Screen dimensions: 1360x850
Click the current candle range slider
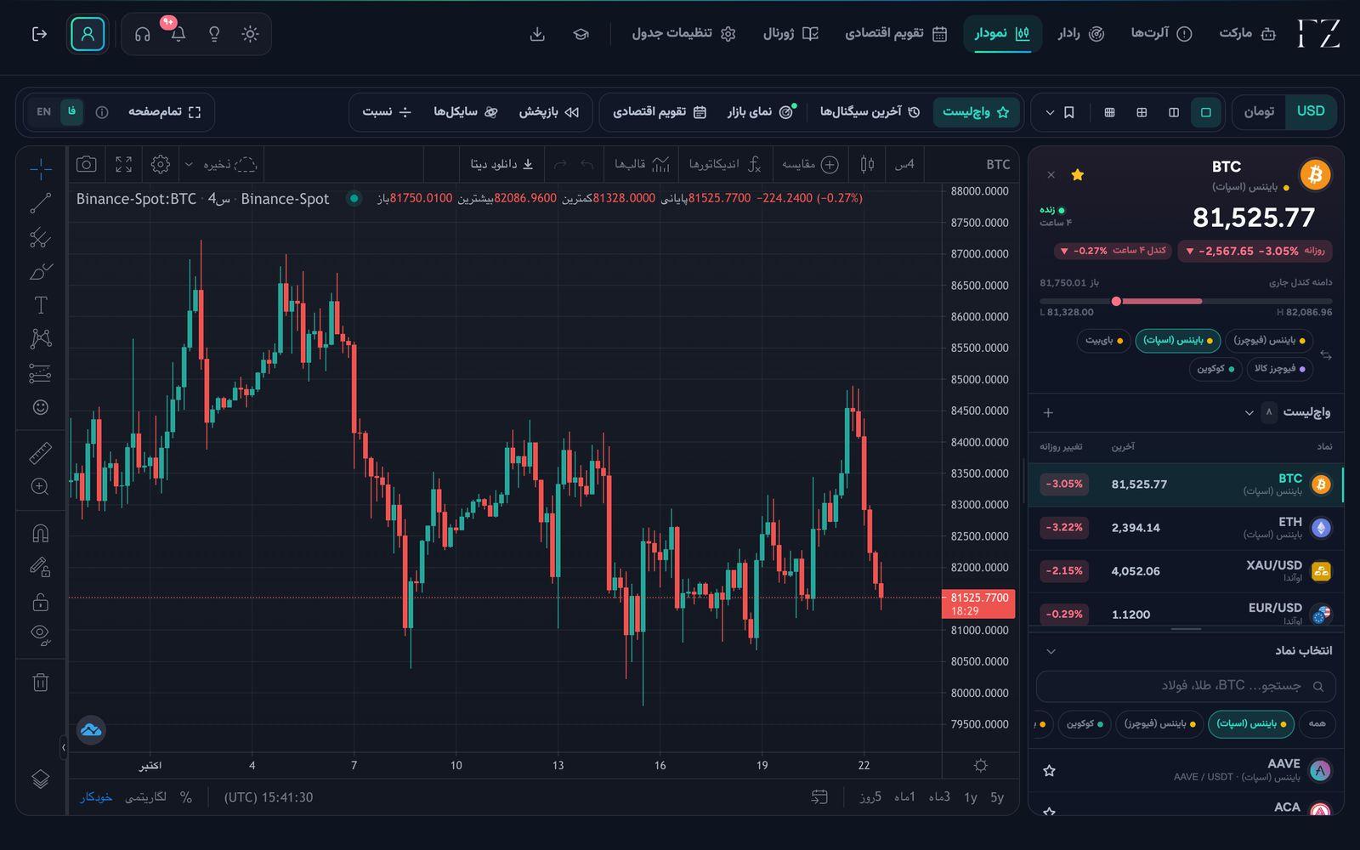[1186, 301]
